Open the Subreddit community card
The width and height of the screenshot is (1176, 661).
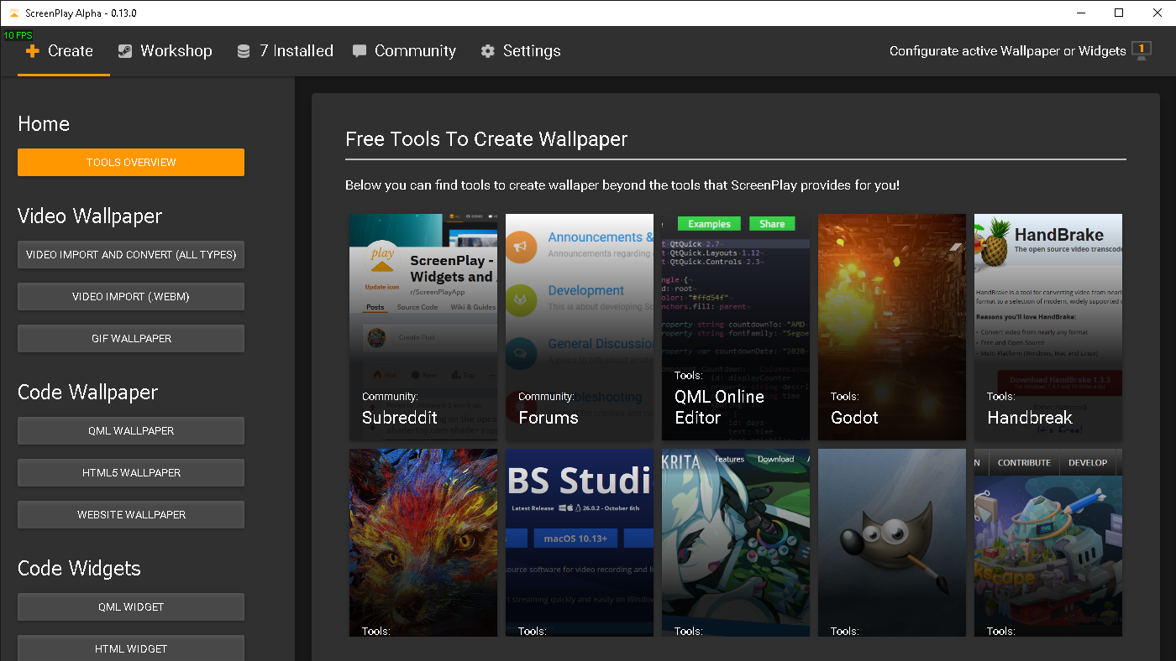click(423, 327)
